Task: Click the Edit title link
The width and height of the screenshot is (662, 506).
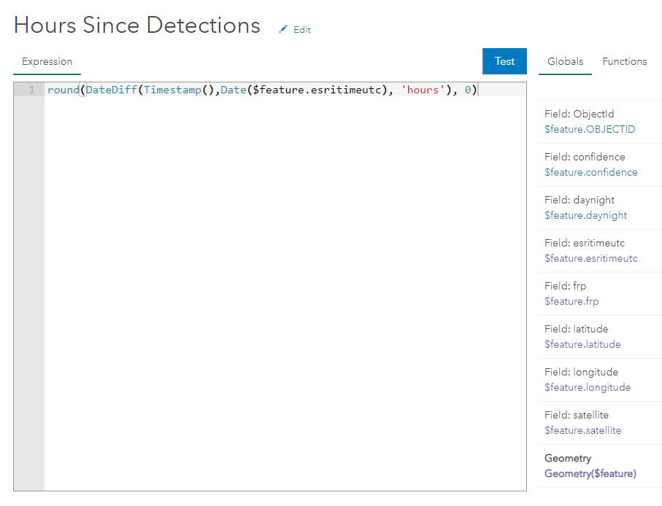Action: (301, 30)
